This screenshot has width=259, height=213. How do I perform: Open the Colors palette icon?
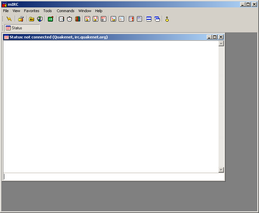click(x=78, y=19)
